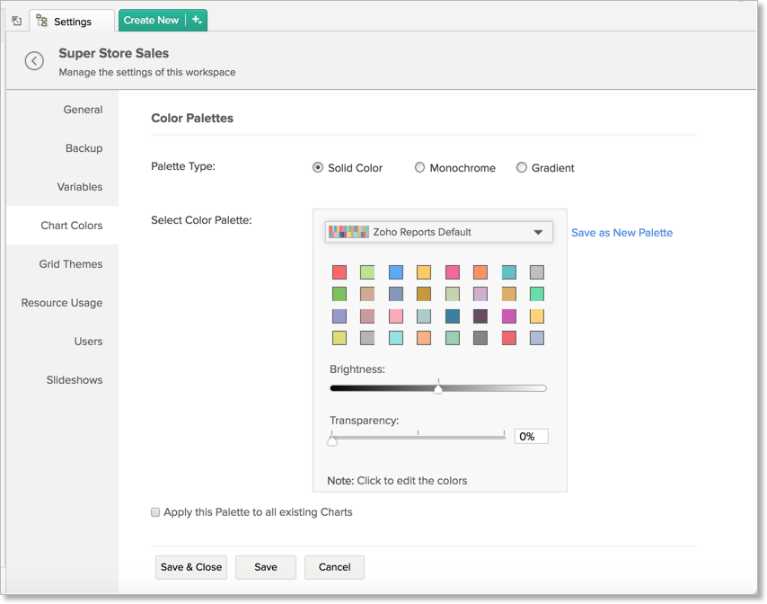Open the Slideshows settings
This screenshot has height=604, width=767.
[75, 380]
